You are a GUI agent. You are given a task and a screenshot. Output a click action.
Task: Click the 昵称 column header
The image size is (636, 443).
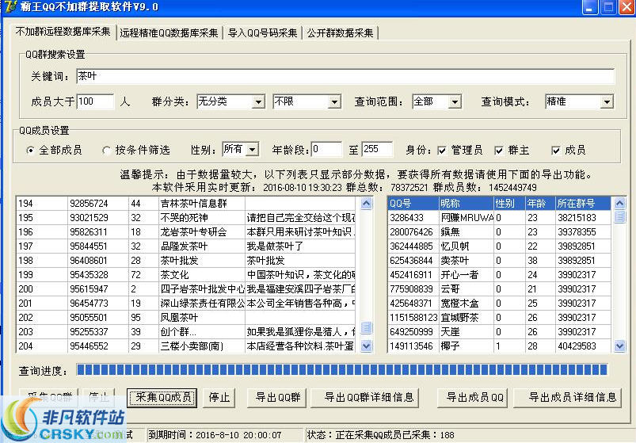click(466, 203)
